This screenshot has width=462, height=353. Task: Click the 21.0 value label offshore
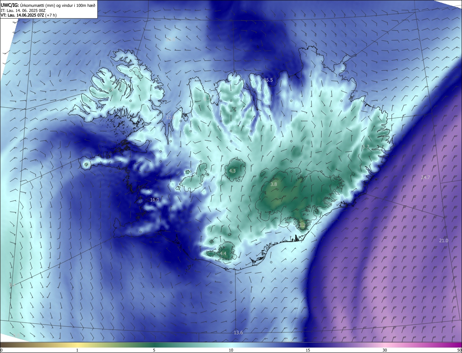tap(444, 241)
